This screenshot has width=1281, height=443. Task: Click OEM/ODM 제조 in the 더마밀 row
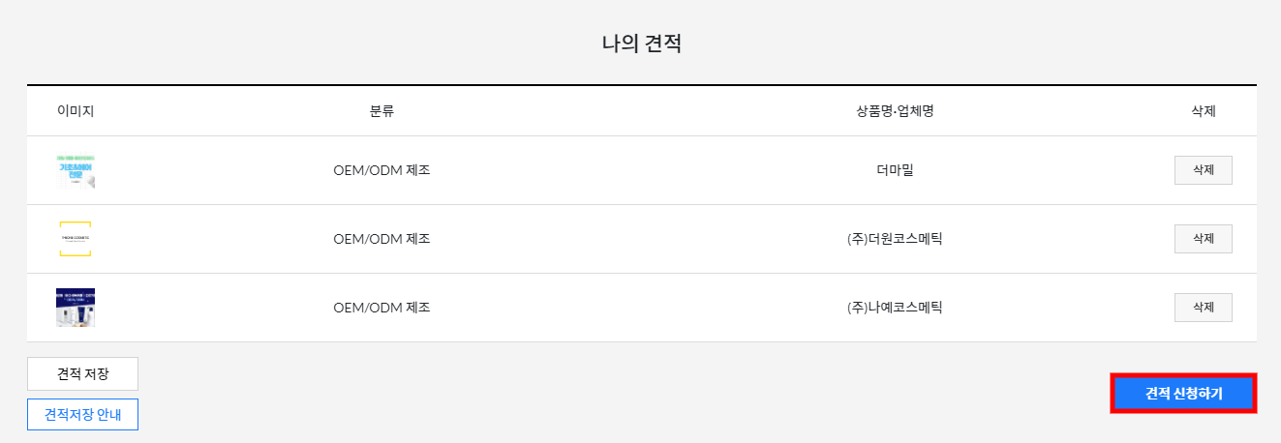pyautogui.click(x=381, y=170)
